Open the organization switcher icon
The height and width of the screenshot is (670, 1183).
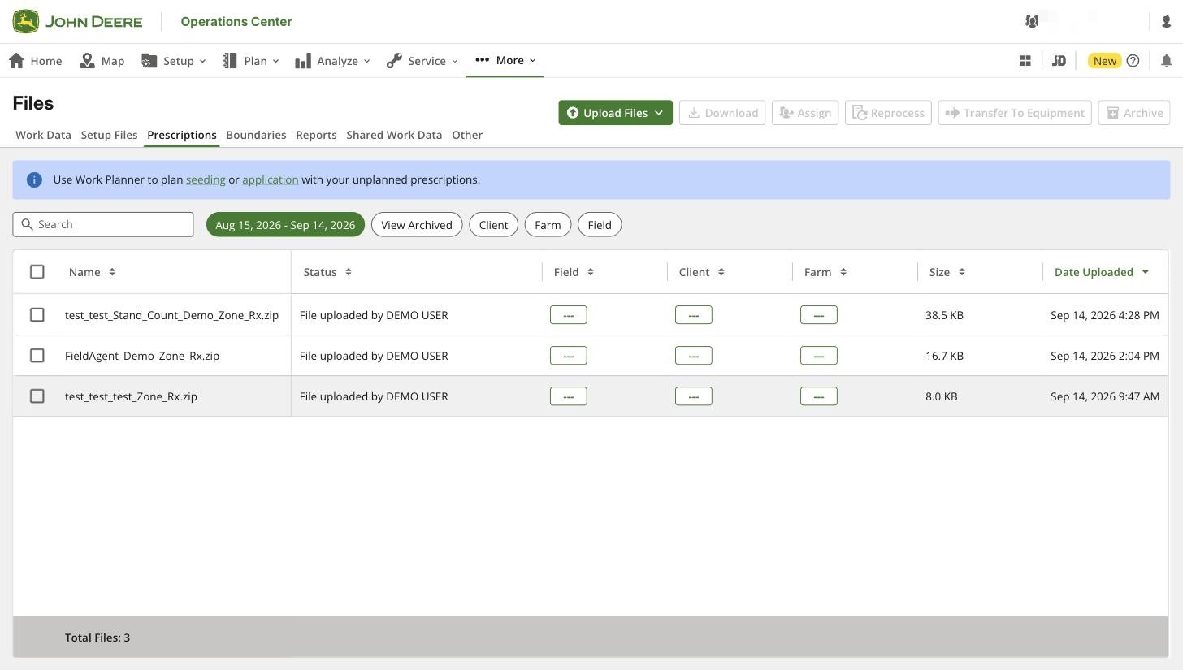pos(1032,21)
